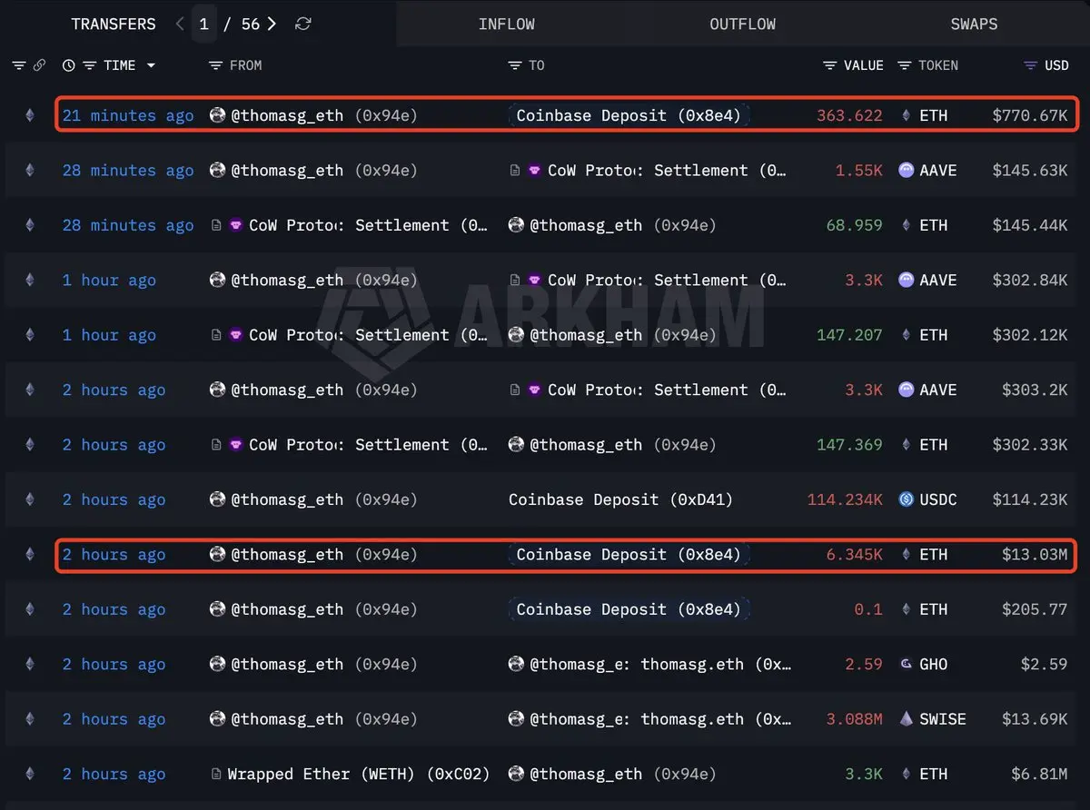Open the VALUE column filter
The image size is (1090, 810).
pos(830,65)
